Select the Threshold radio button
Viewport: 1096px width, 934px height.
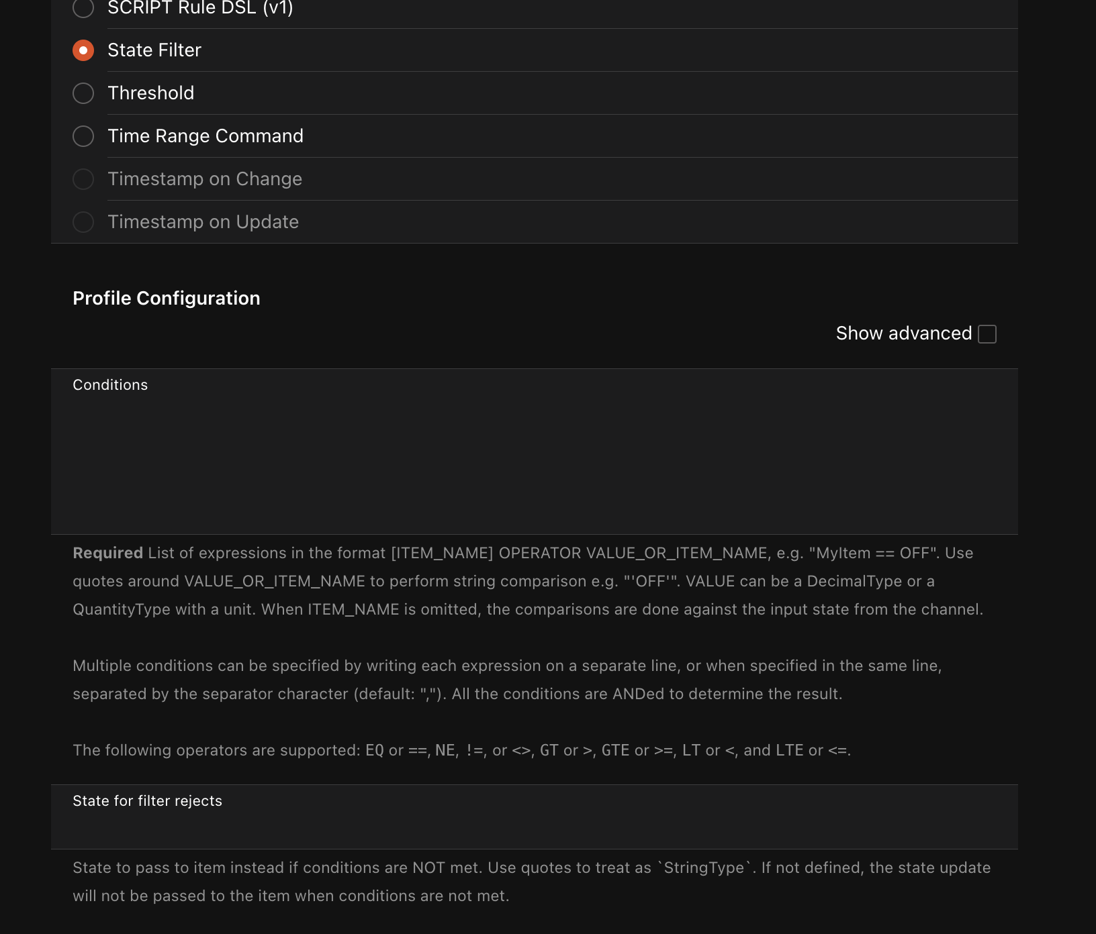(x=83, y=93)
